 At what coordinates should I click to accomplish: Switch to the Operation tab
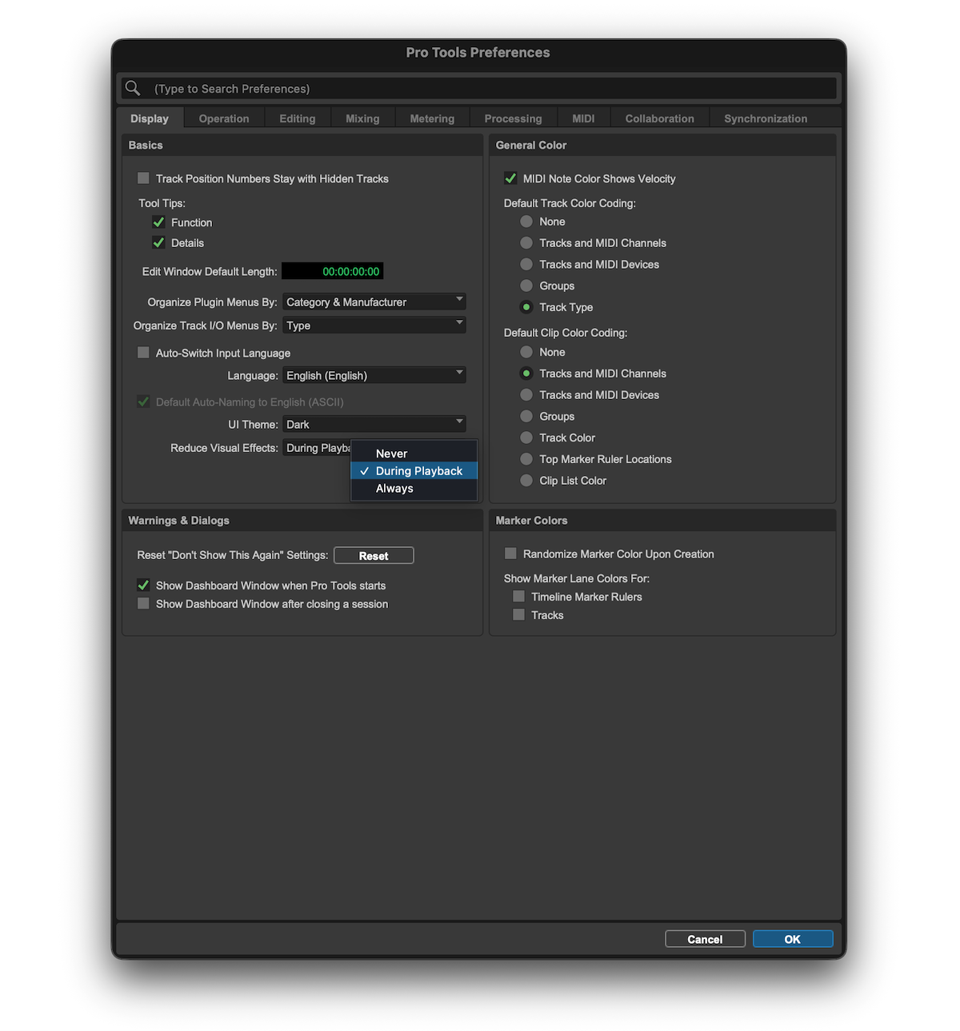[223, 118]
